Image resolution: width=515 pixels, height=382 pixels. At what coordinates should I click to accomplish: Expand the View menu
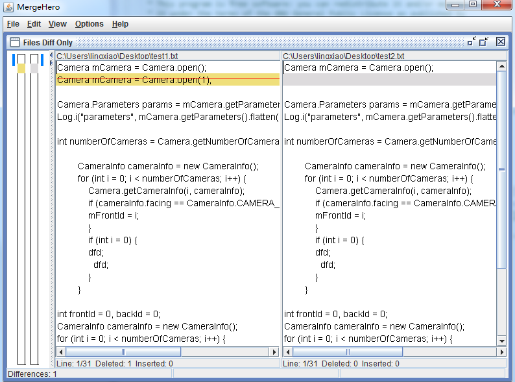click(58, 24)
